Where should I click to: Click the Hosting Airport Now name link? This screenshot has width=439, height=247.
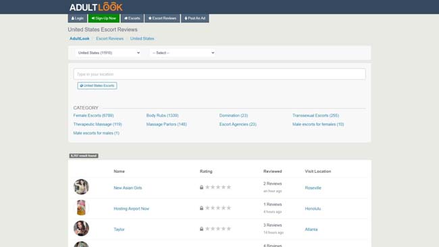click(x=131, y=209)
